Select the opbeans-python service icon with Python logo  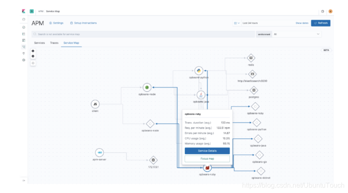(x=199, y=71)
